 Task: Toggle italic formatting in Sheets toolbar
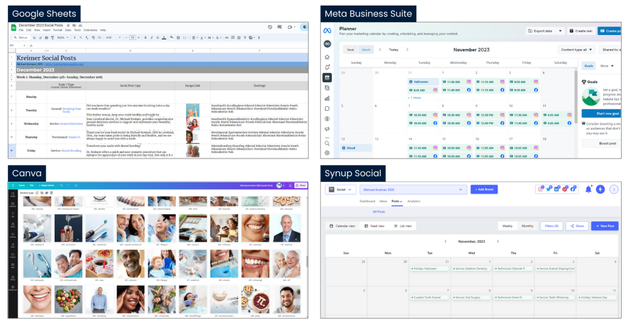[x=151, y=37]
